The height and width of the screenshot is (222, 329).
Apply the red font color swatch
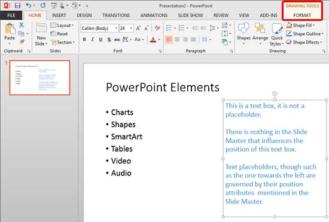click(x=153, y=39)
